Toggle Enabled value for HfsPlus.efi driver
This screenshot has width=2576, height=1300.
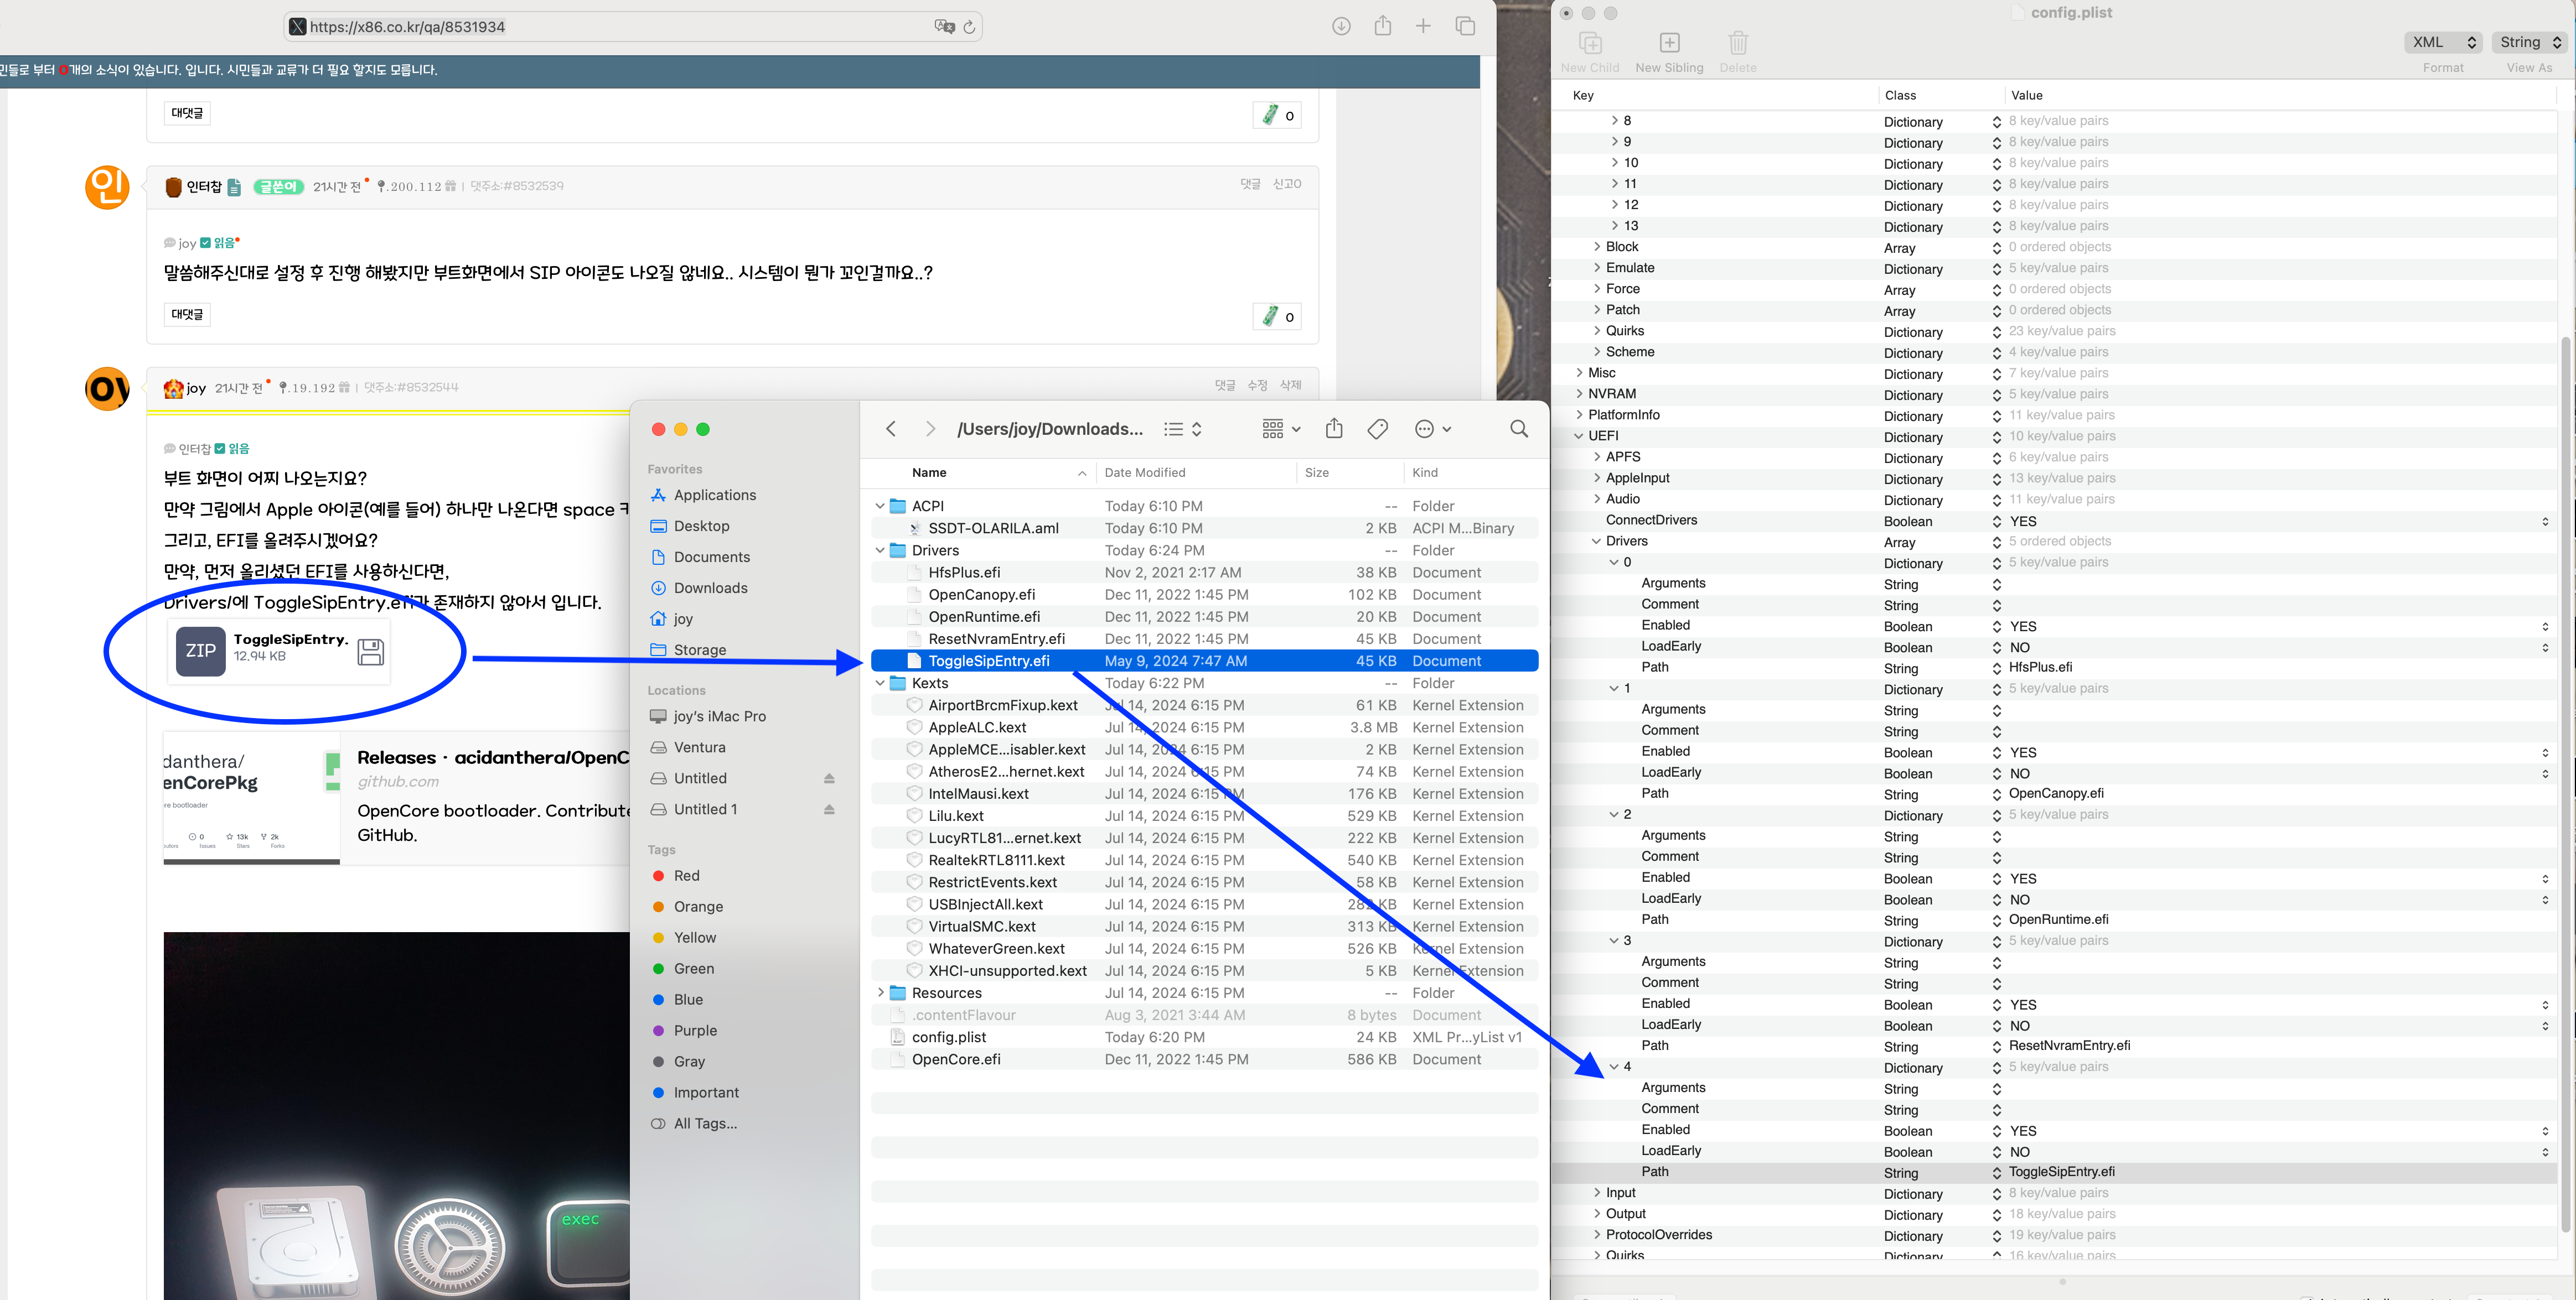[2545, 627]
